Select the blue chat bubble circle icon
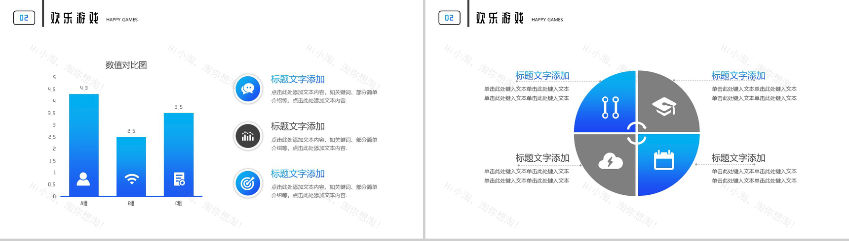The width and height of the screenshot is (849, 241). (x=248, y=89)
